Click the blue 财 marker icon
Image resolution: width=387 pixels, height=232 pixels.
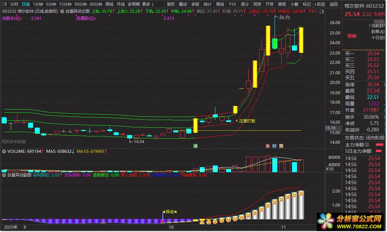click(x=274, y=146)
